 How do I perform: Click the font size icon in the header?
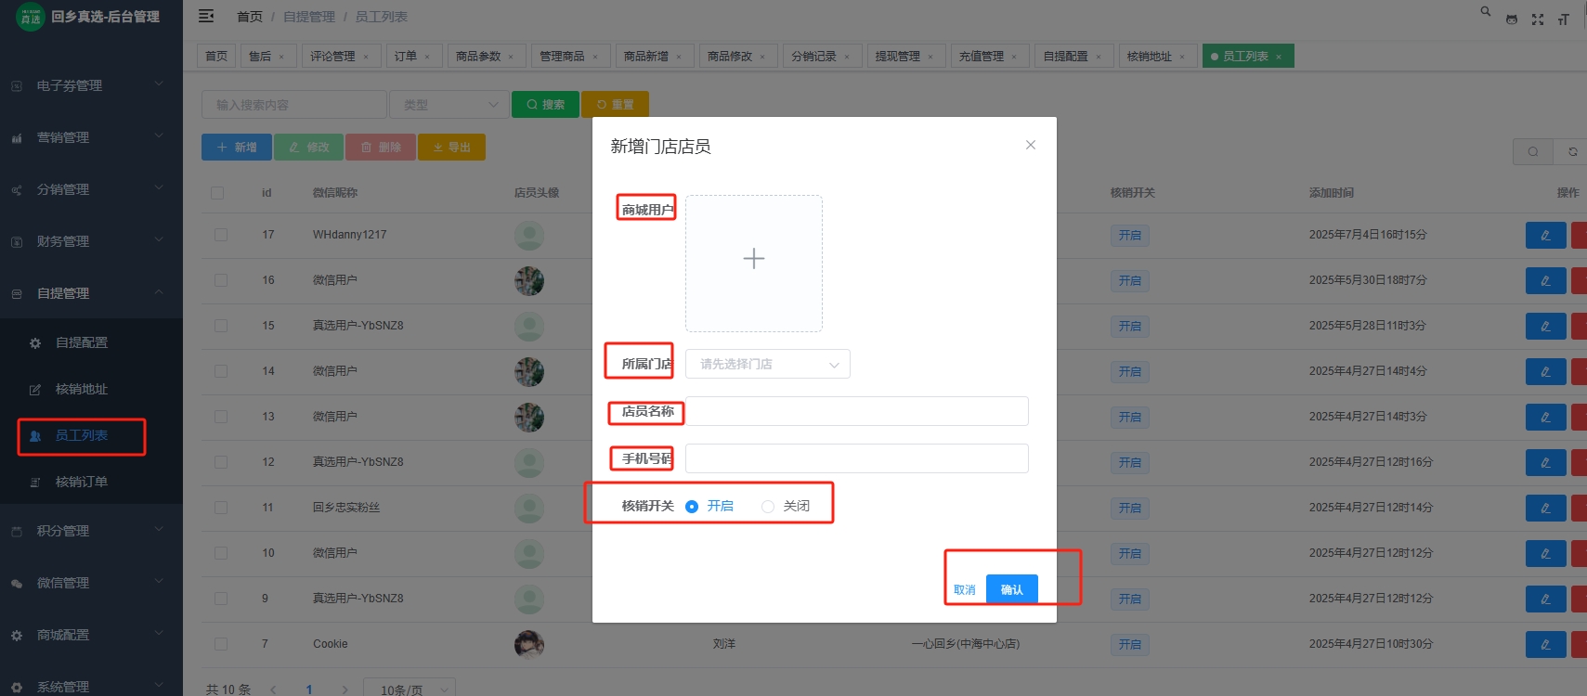click(1564, 19)
